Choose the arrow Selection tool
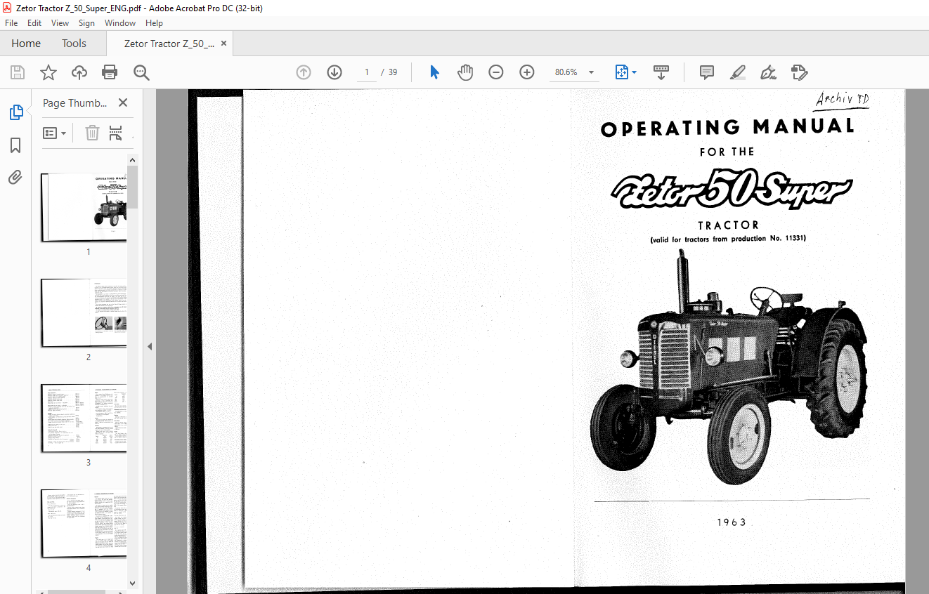 434,72
